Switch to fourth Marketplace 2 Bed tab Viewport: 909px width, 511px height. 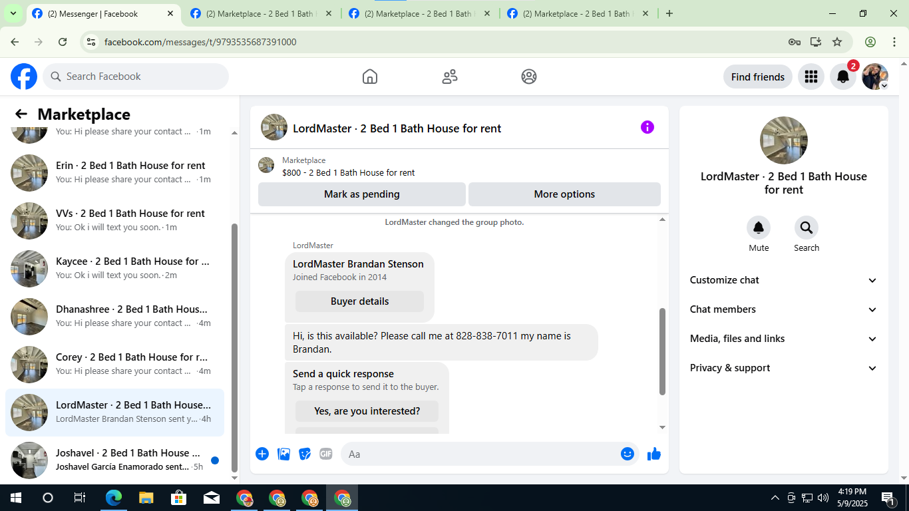(579, 13)
